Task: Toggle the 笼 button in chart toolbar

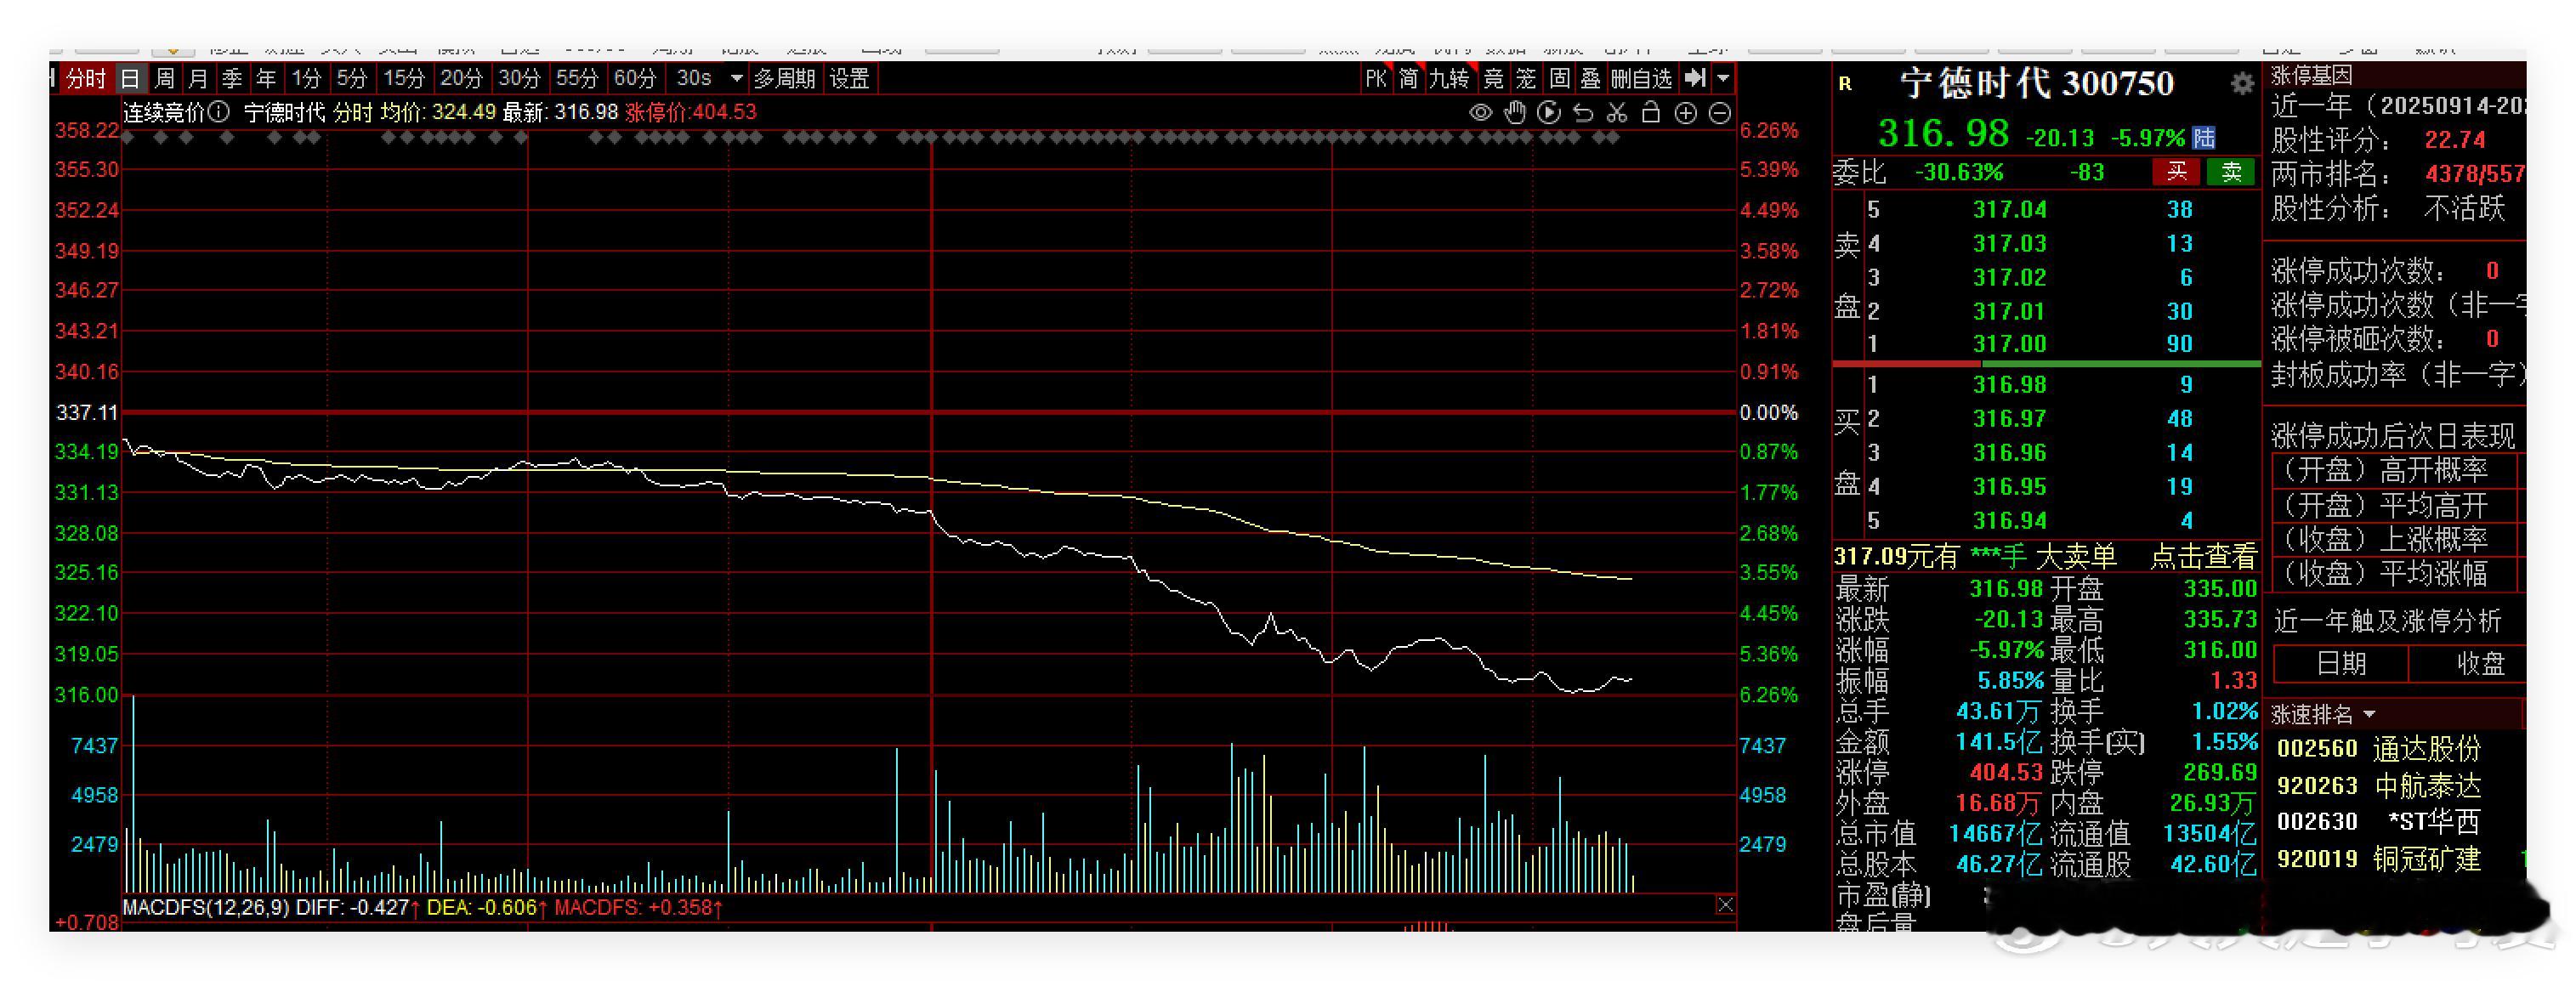Action: click(x=1526, y=78)
